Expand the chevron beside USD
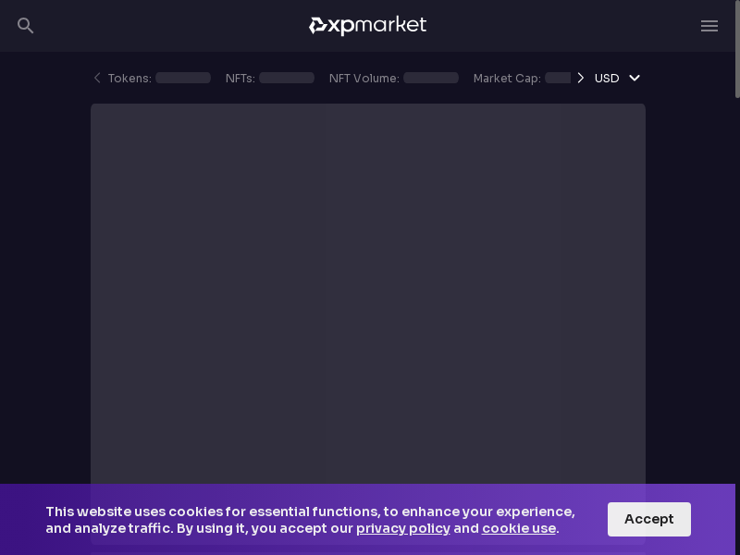The width and height of the screenshot is (740, 555). (635, 79)
